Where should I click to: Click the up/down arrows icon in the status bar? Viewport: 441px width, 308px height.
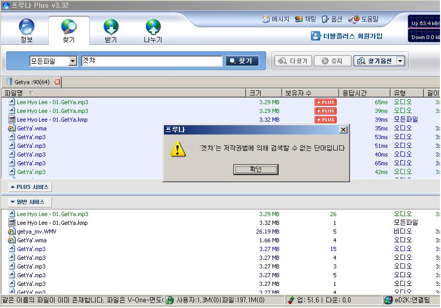coord(291,300)
